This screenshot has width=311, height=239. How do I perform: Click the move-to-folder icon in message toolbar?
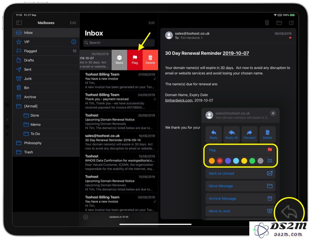[279, 23]
